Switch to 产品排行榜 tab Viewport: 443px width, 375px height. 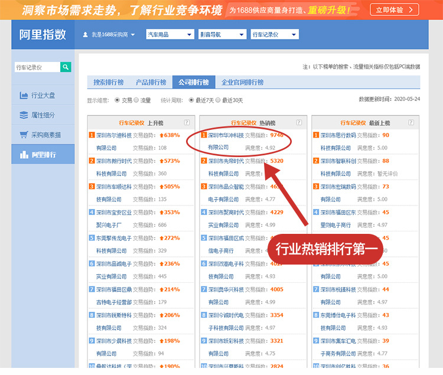coord(151,82)
